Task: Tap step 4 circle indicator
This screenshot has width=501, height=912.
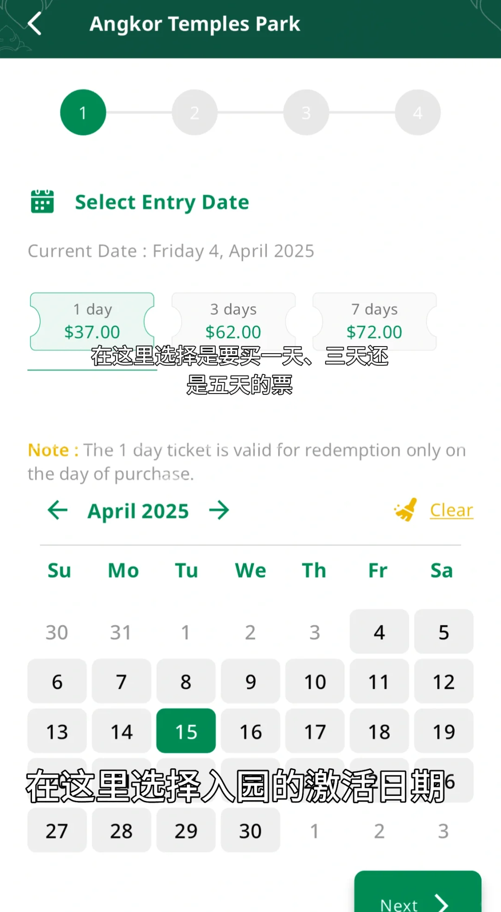Action: (417, 112)
